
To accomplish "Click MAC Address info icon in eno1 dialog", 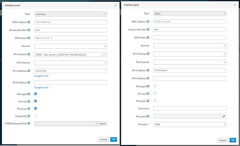I will click(x=29, y=22).
